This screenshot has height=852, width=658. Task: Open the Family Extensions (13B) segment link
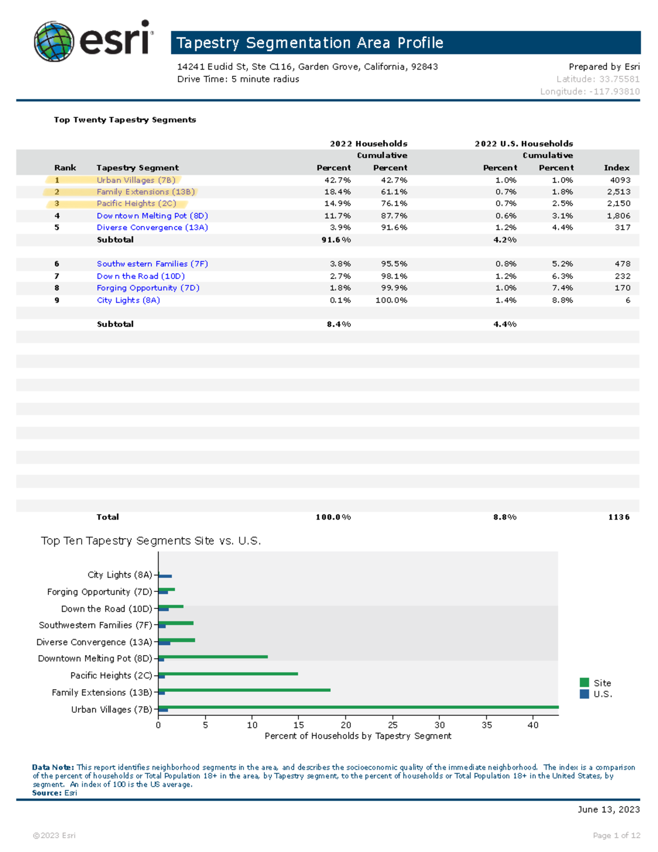(x=145, y=192)
